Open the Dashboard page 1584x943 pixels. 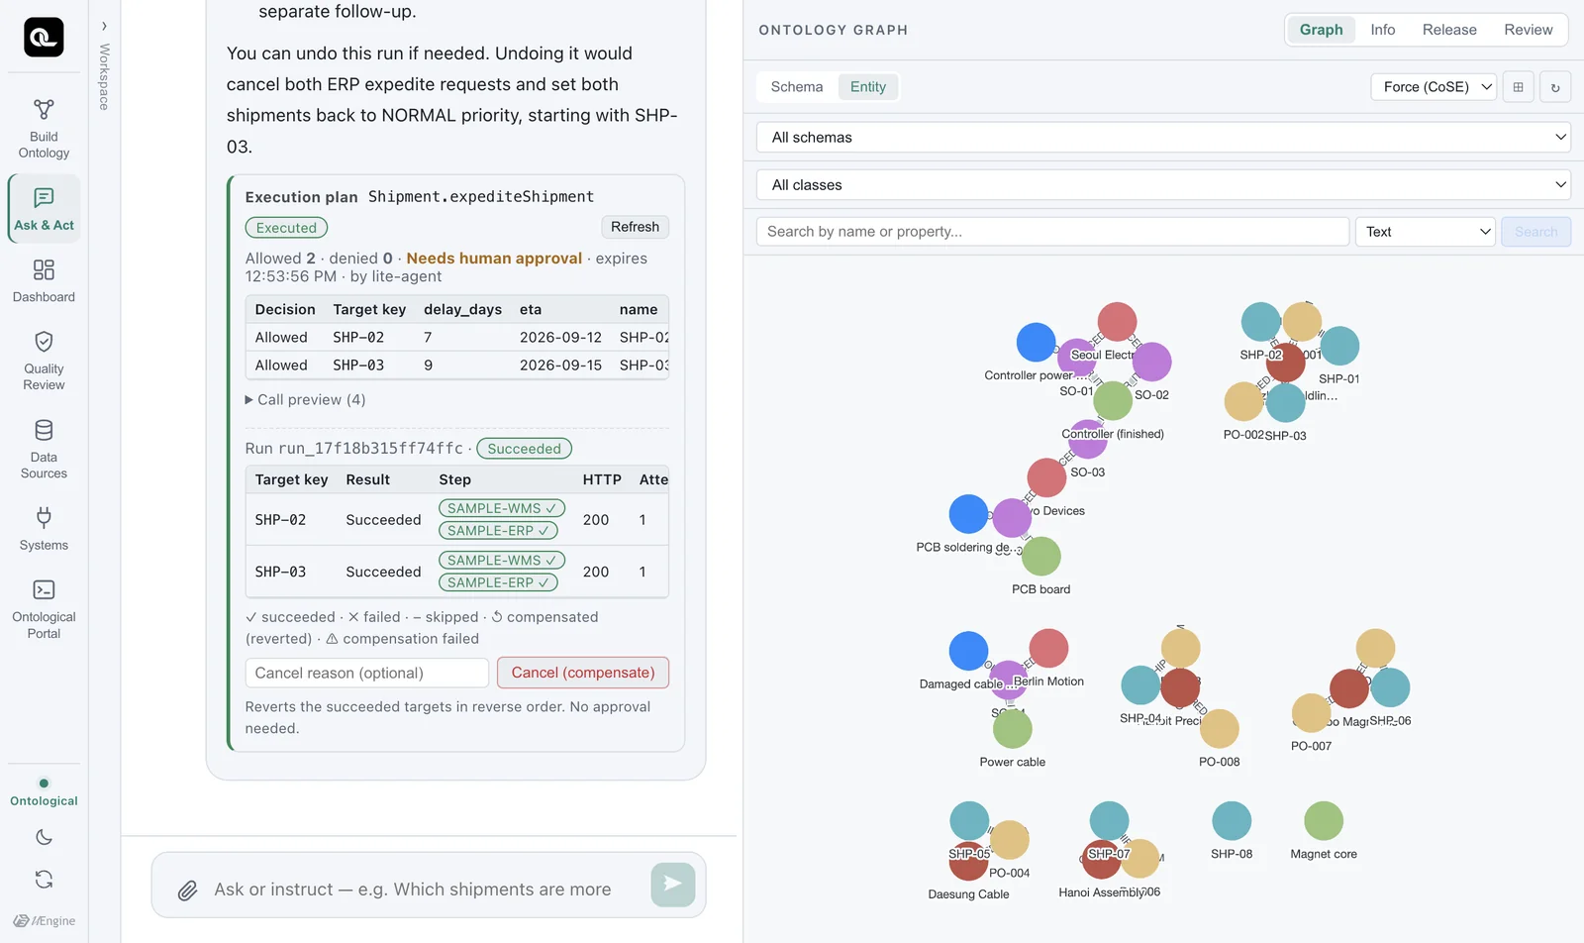tap(44, 280)
